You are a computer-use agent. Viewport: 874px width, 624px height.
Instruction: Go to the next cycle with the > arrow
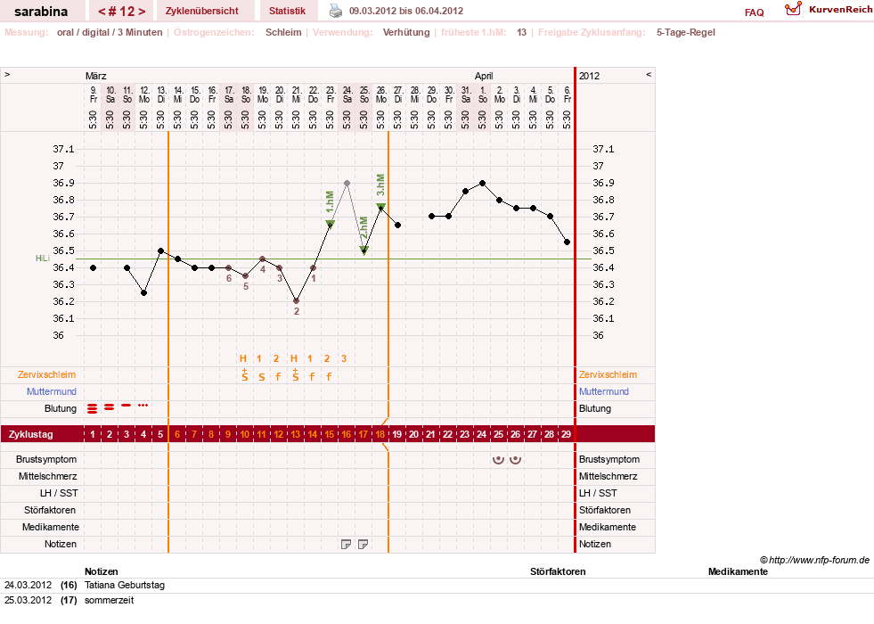click(x=143, y=12)
